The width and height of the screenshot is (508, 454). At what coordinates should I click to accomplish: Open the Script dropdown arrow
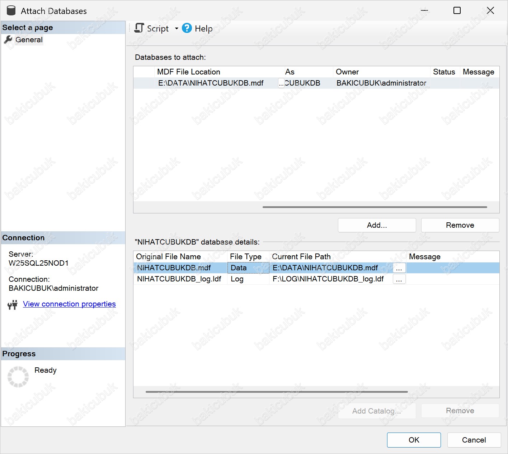pos(177,29)
